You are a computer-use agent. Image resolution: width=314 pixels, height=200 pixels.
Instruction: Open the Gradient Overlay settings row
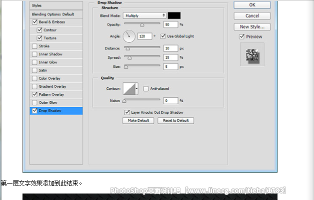pyautogui.click(x=56, y=86)
